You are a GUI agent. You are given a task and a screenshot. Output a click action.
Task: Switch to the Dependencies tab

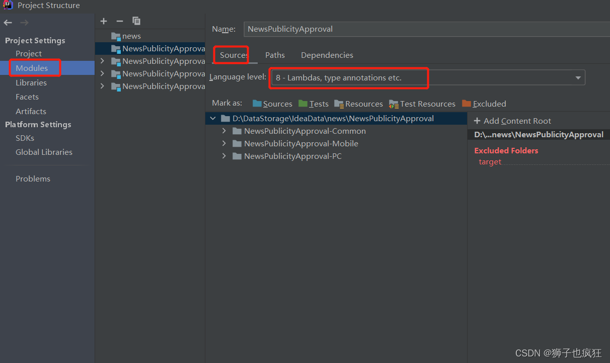click(x=327, y=55)
